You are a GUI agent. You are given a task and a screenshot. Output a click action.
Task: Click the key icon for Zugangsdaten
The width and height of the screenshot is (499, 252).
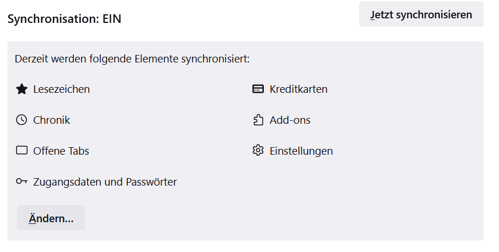(x=22, y=182)
